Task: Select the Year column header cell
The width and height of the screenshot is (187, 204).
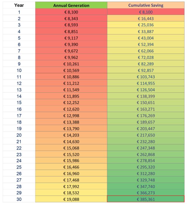Action: point(19,5)
